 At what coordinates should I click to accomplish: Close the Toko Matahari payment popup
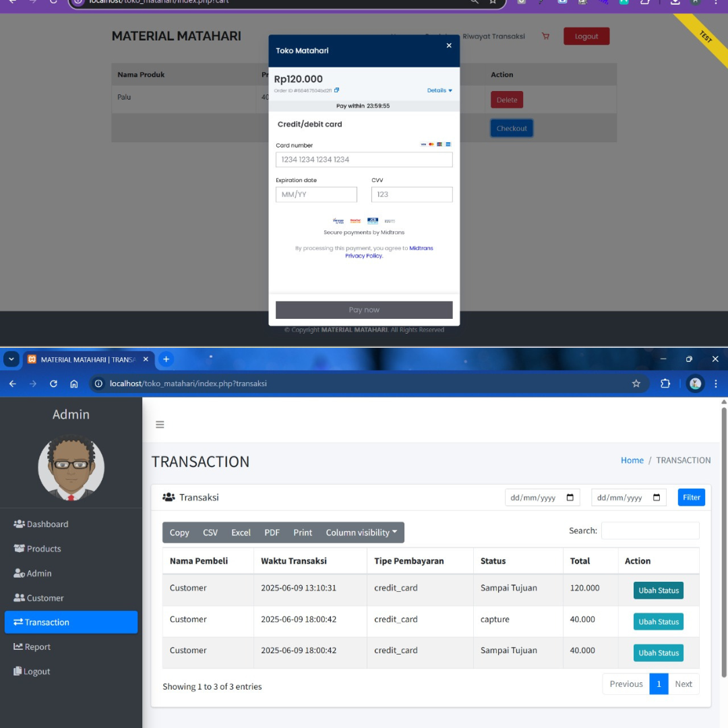click(449, 46)
